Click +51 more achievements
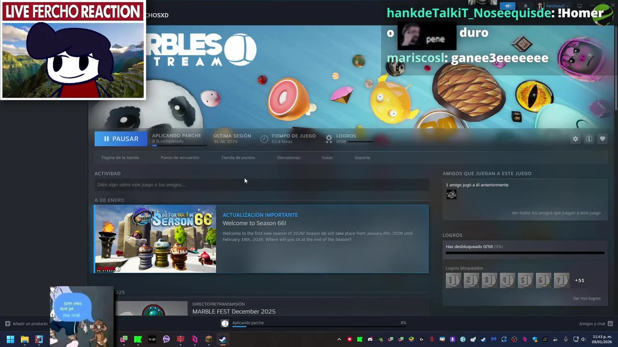The image size is (618, 347). (x=579, y=280)
